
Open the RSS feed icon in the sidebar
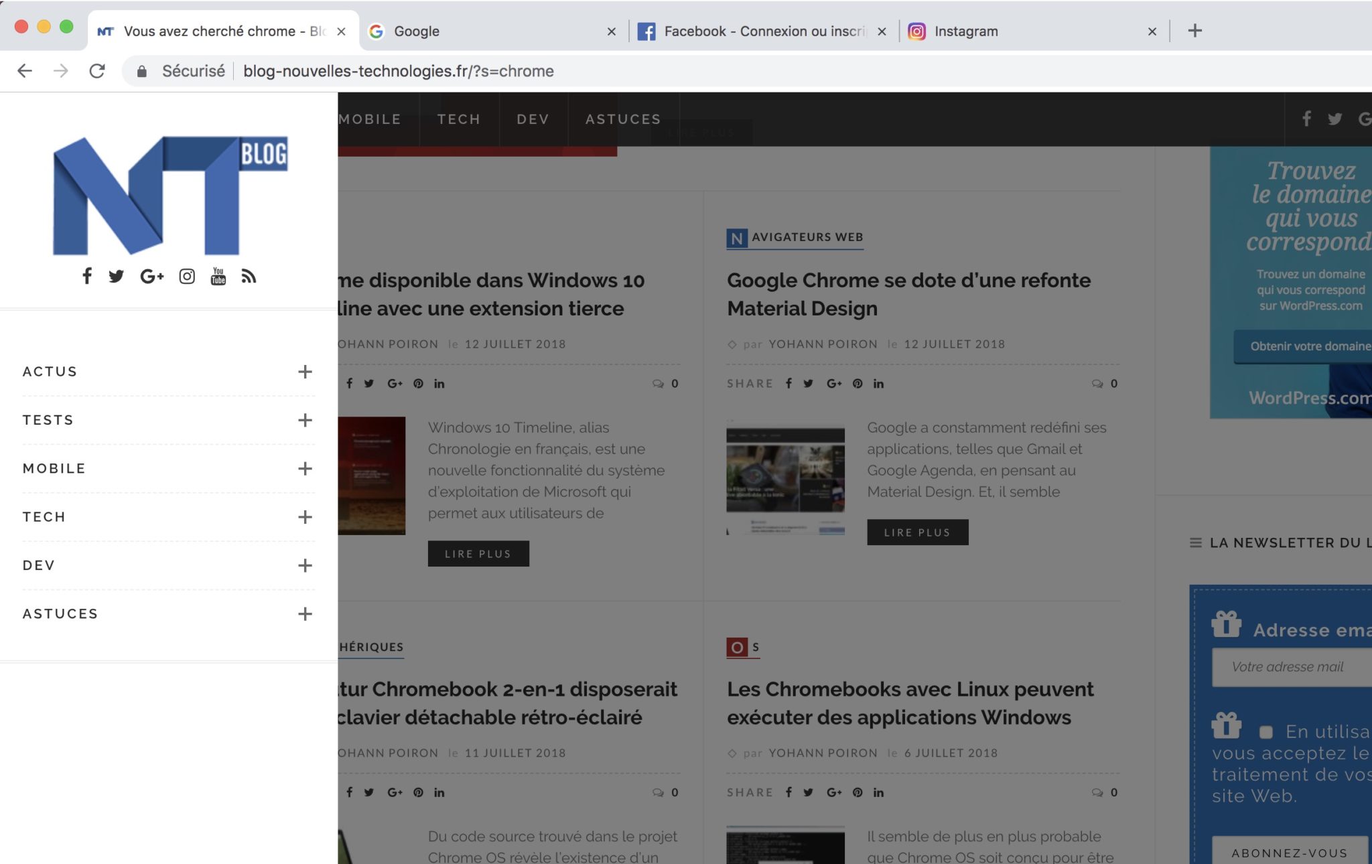pyautogui.click(x=249, y=276)
